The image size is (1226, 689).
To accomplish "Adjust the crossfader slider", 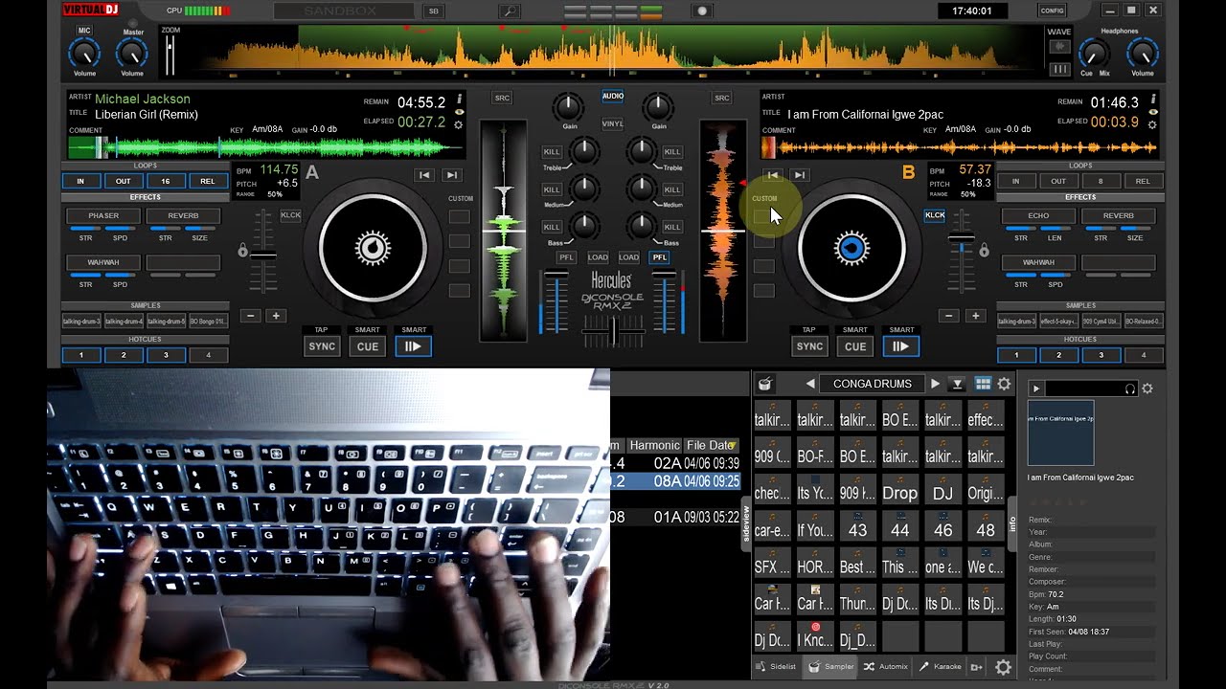I will point(613,330).
